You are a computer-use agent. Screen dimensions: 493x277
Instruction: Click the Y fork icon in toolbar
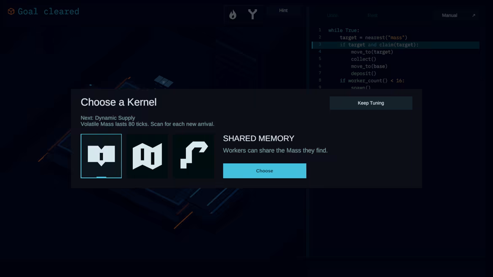click(252, 14)
